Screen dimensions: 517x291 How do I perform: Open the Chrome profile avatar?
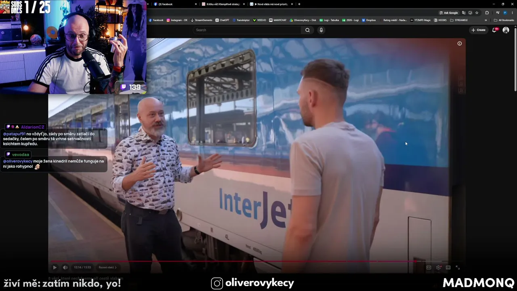(505, 13)
